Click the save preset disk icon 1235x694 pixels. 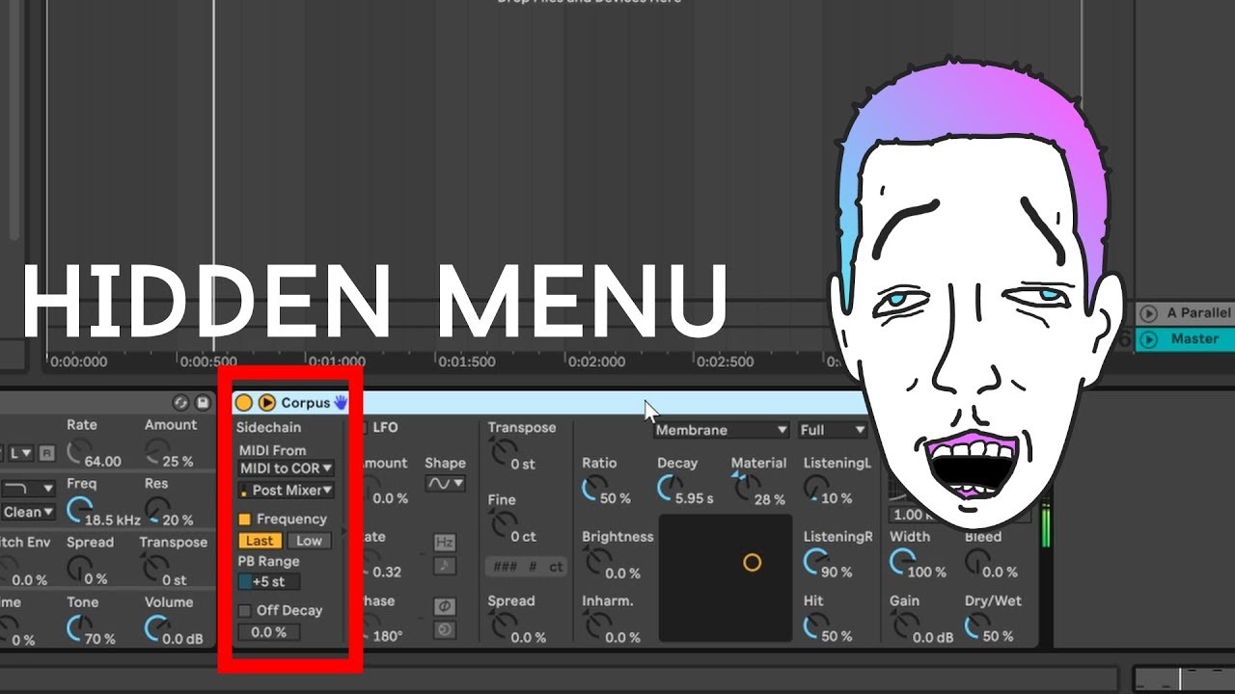pyautogui.click(x=203, y=403)
